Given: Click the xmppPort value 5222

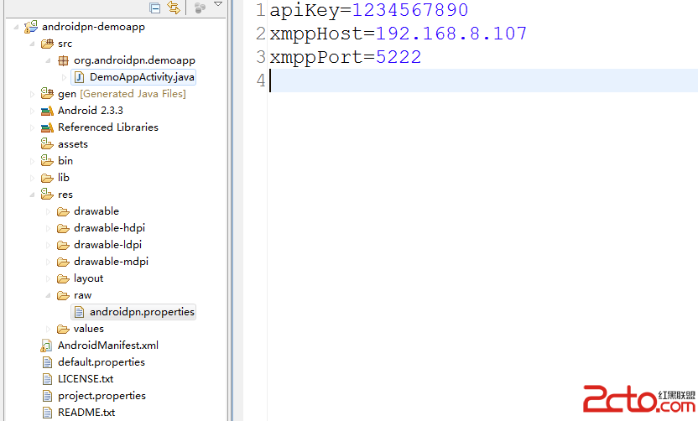Looking at the screenshot, I should (x=398, y=57).
